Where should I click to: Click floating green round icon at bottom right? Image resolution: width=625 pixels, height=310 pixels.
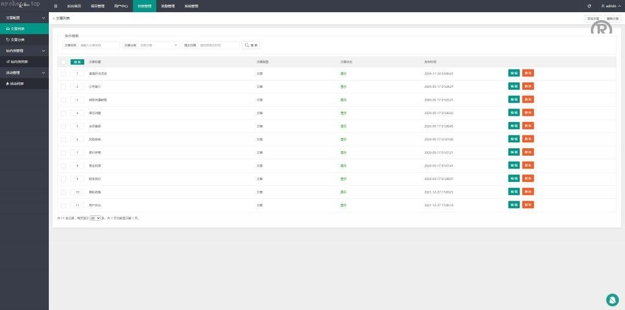pyautogui.click(x=612, y=299)
